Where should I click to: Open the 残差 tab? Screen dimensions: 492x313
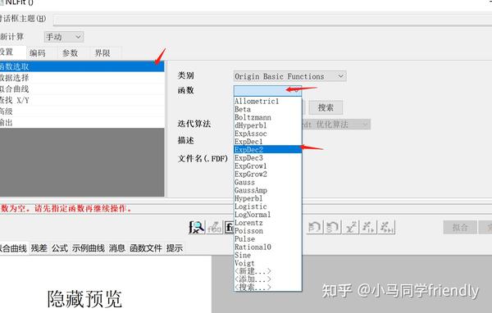click(39, 248)
